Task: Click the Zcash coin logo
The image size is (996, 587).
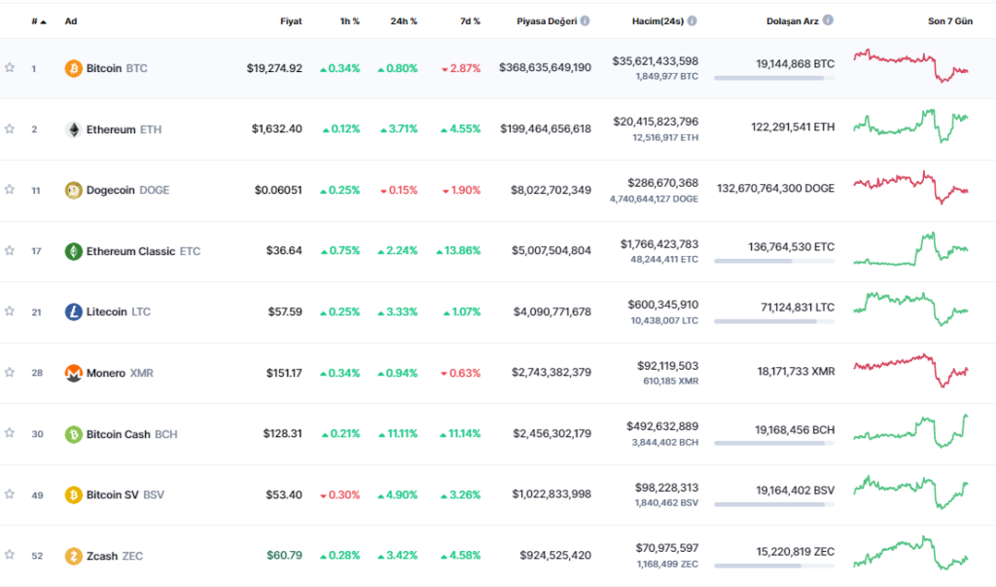Action: coord(74,556)
